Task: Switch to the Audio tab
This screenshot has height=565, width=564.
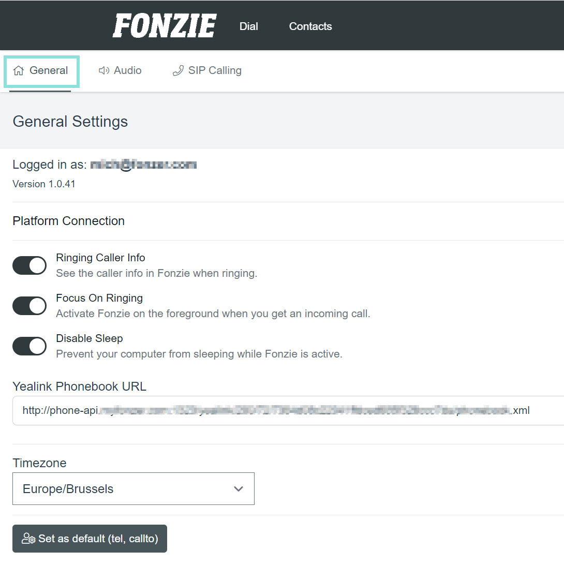Action: pyautogui.click(x=120, y=70)
